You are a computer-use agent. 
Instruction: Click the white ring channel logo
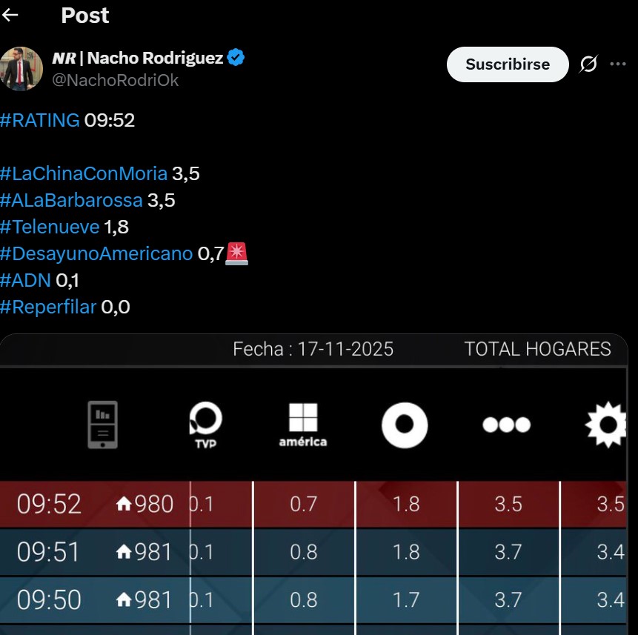tap(405, 425)
